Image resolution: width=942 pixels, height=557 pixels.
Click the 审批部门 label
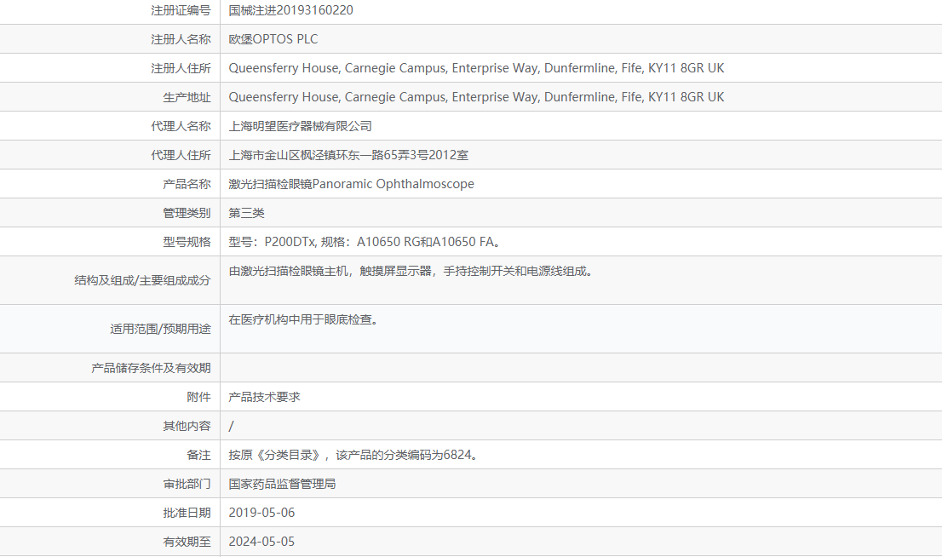pyautogui.click(x=187, y=484)
